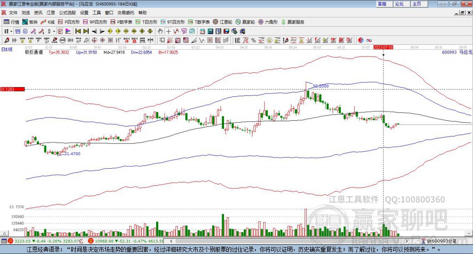The height and width of the screenshot is (254, 473).
Task: Expand the 日 period dropdown arrow
Action: [x=11, y=31]
